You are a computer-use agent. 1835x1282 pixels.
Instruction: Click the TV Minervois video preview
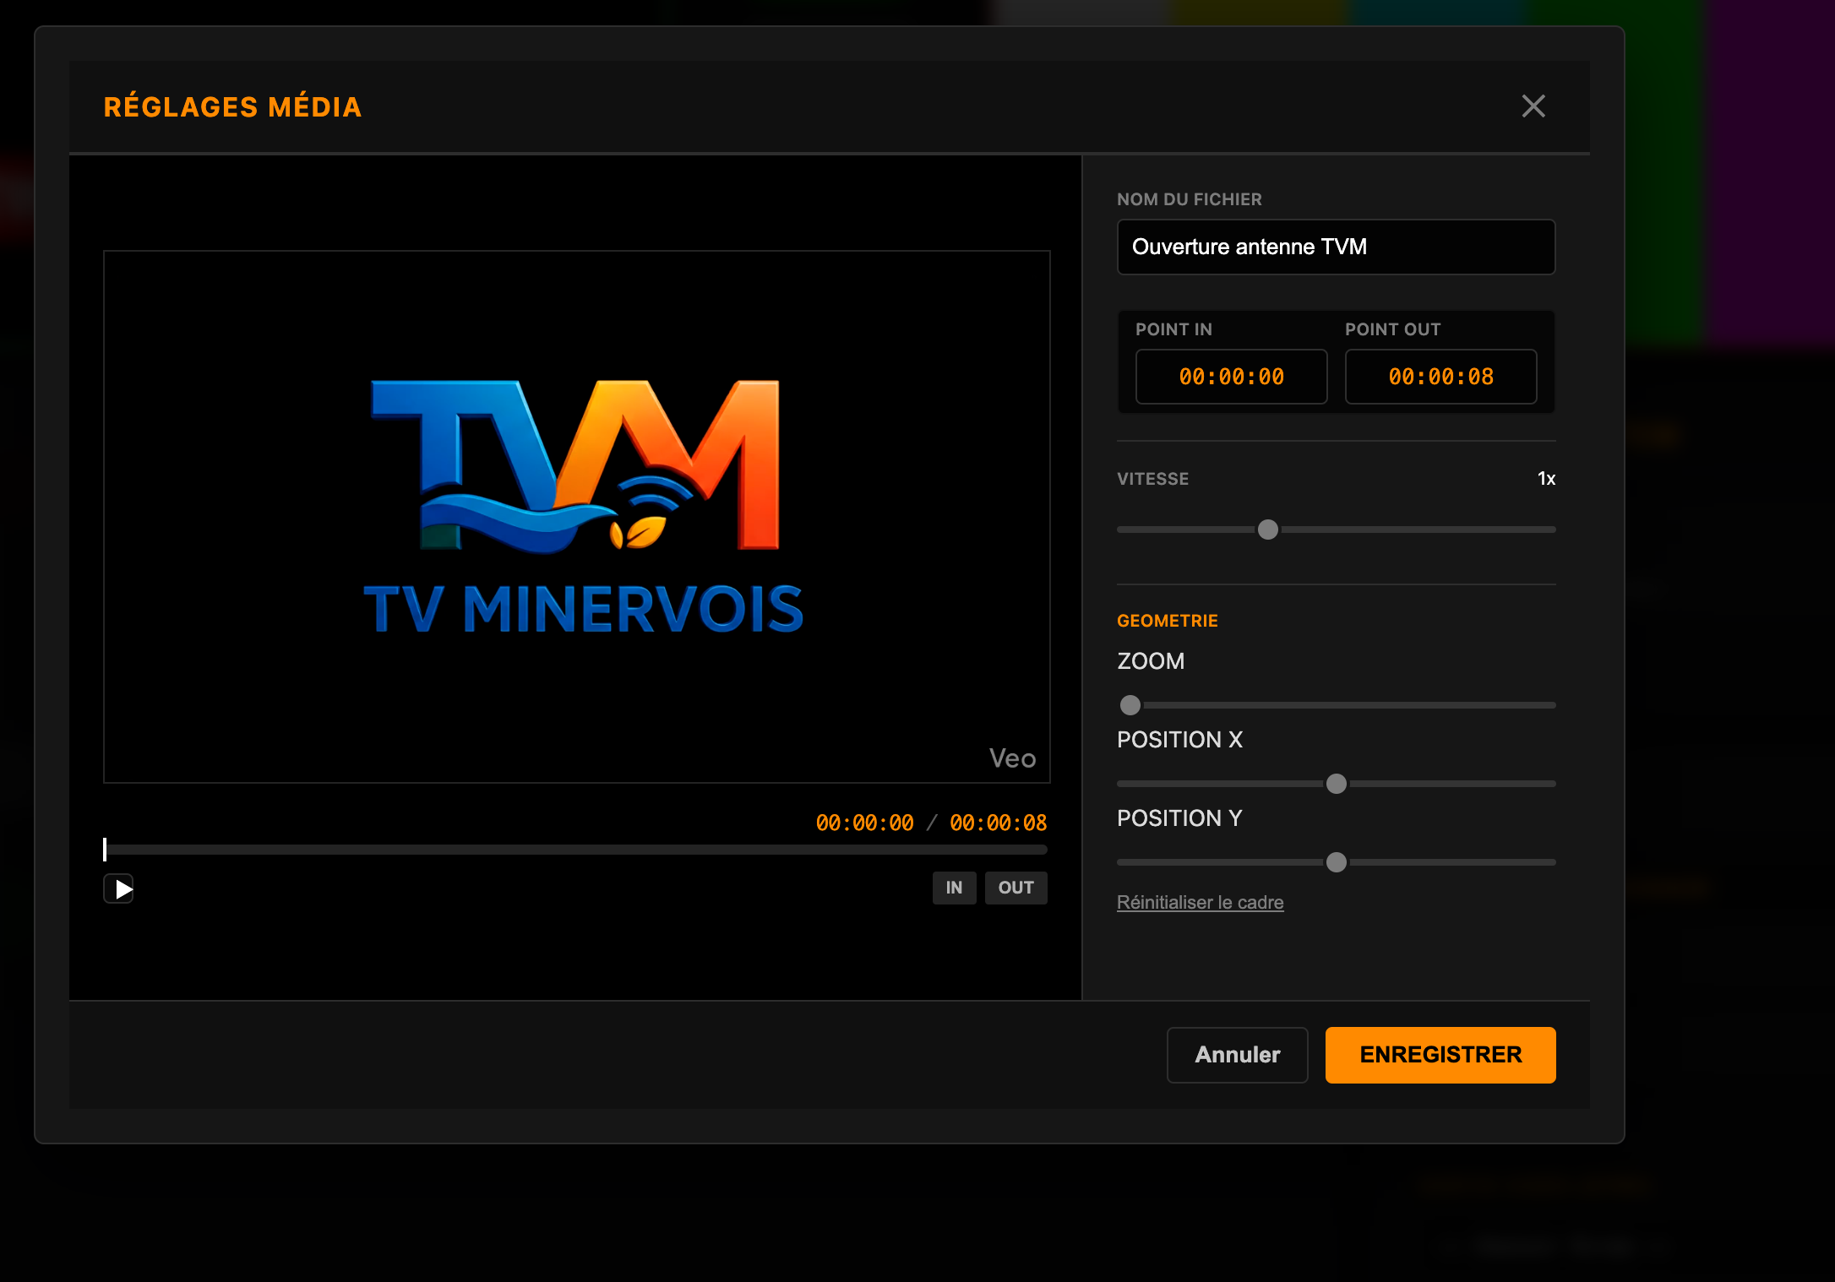(577, 517)
